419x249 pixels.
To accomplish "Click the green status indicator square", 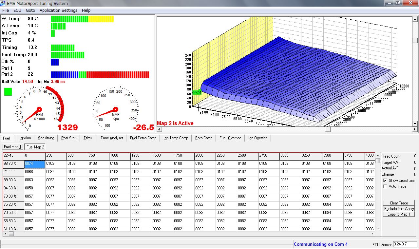I will (8, 92).
